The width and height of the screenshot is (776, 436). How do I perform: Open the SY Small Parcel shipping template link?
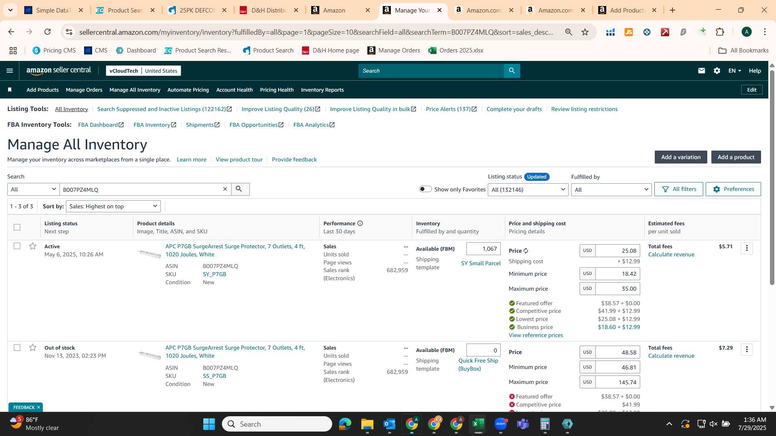(481, 263)
